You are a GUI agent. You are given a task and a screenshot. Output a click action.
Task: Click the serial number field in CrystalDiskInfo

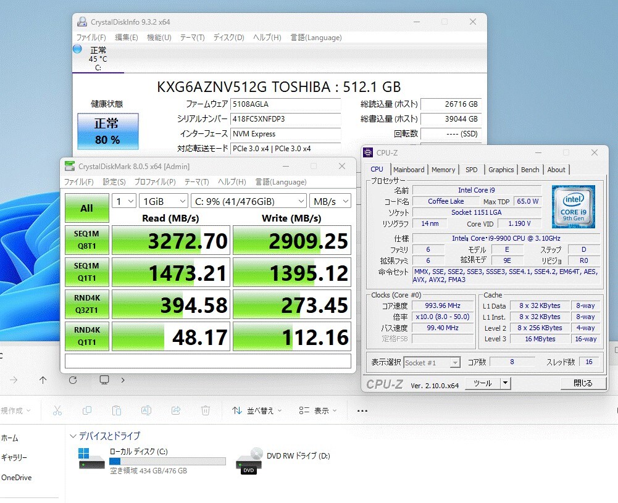tap(285, 119)
